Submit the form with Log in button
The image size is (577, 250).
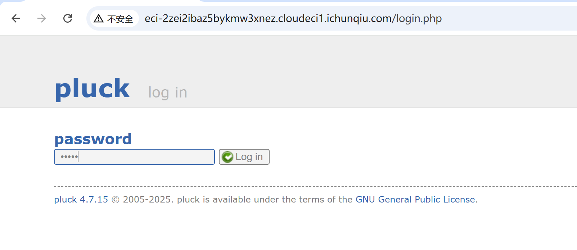[244, 157]
